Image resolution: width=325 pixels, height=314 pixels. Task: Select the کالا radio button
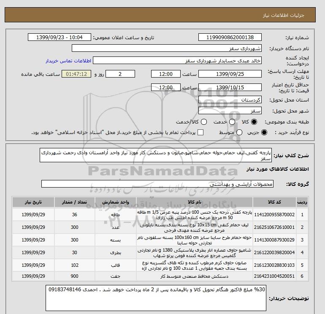pos(254,122)
